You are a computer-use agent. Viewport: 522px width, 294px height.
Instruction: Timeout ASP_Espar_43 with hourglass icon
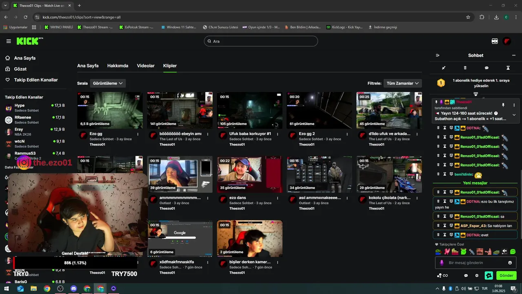tap(445, 225)
